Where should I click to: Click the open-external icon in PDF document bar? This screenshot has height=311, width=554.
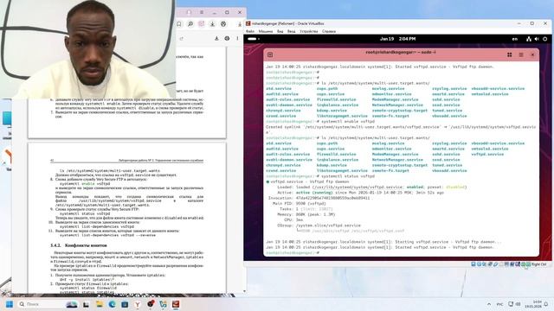pos(182,38)
